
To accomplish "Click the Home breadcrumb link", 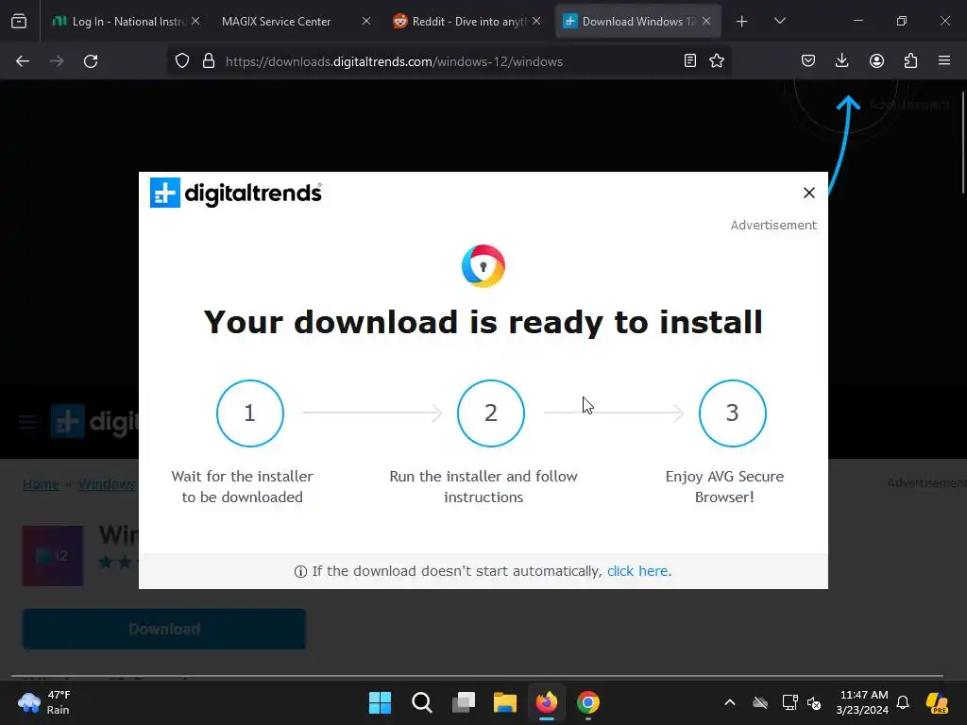I will coord(41,484).
